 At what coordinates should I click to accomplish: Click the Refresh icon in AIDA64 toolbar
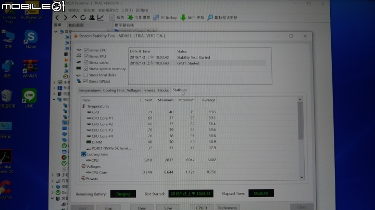83,18
